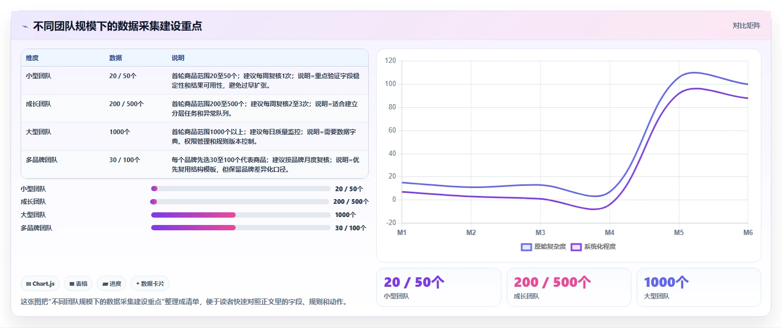Image resolution: width=782 pixels, height=328 pixels.
Task: Click the 数据 column header
Action: coord(116,58)
